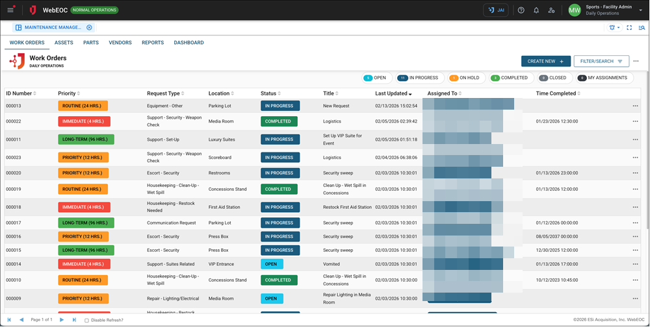650x327 pixels.
Task: Open the hamburger main menu
Action: pyautogui.click(x=10, y=10)
